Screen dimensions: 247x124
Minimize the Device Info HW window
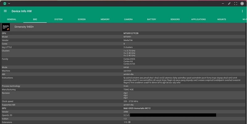(x=223, y=3)
